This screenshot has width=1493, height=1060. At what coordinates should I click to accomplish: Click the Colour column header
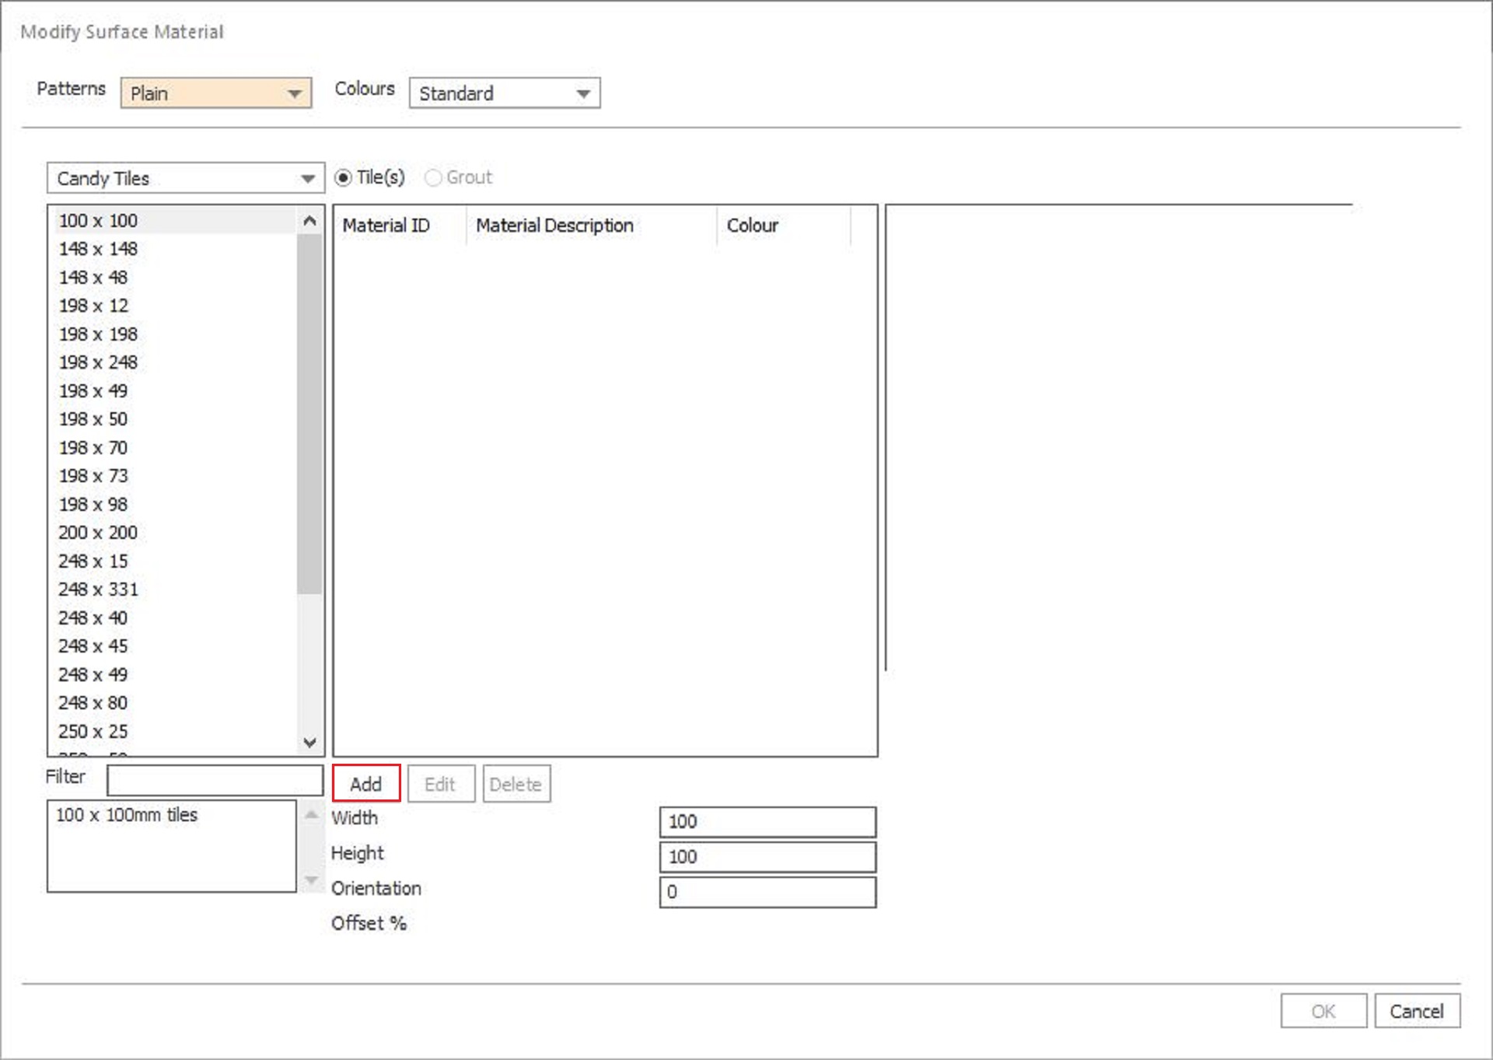point(784,226)
